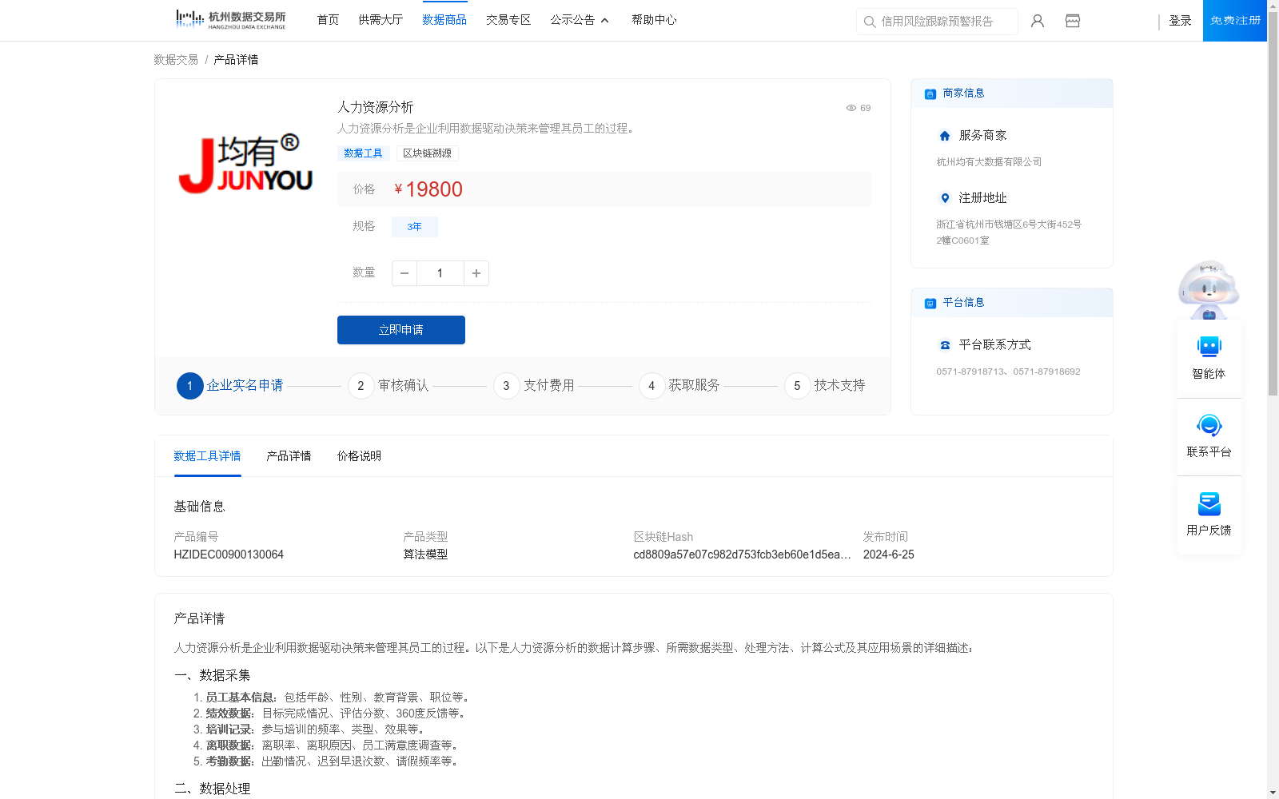Image resolution: width=1279 pixels, height=799 pixels.
Task: Click the 平台信息 panel header icon
Action: click(930, 303)
